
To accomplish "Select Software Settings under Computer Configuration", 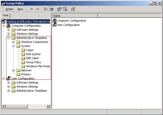I will (x=27, y=30).
